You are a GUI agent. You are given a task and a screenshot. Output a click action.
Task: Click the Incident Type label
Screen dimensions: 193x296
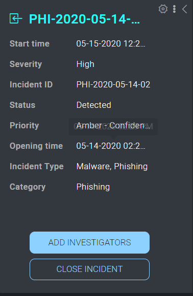[x=37, y=167]
